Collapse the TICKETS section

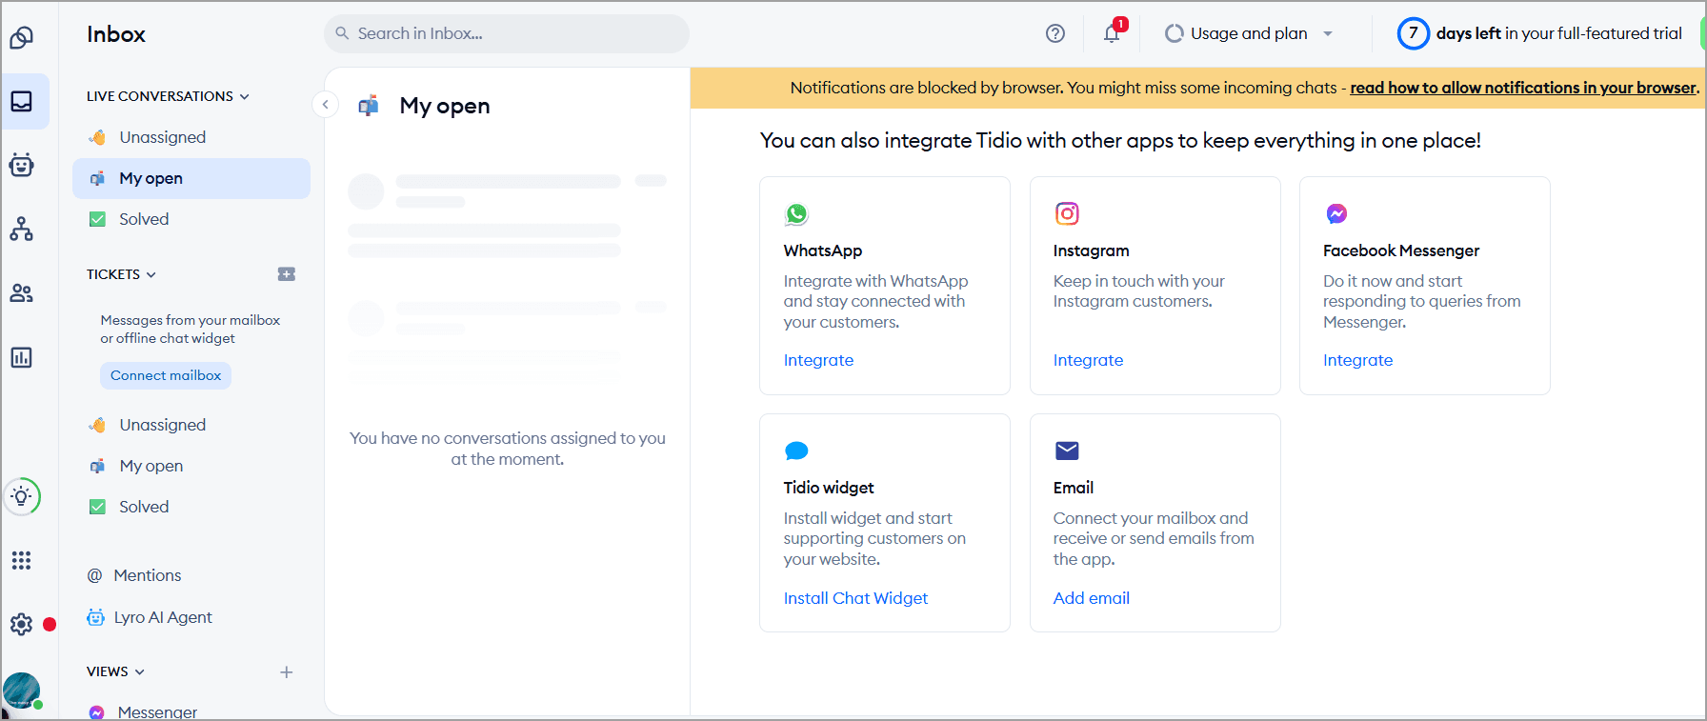(x=121, y=274)
